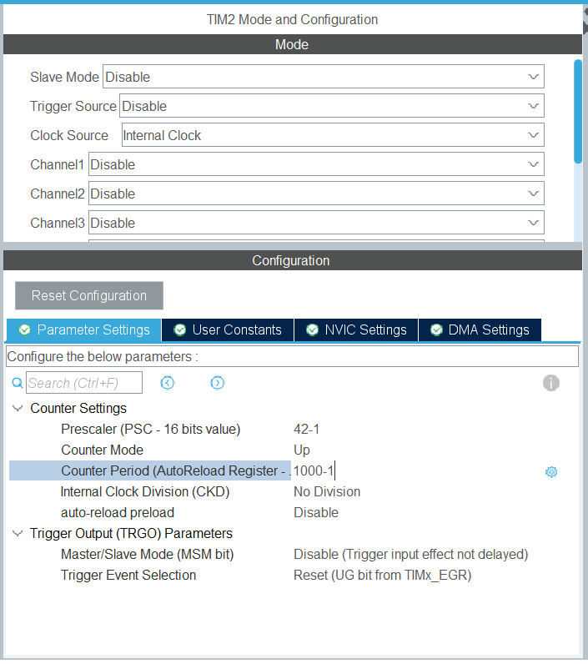Click the Search (Ctrl+F) input field

(84, 383)
